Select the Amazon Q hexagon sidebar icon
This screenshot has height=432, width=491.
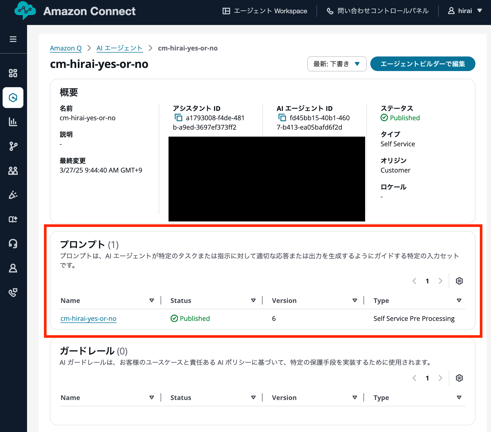(13, 98)
